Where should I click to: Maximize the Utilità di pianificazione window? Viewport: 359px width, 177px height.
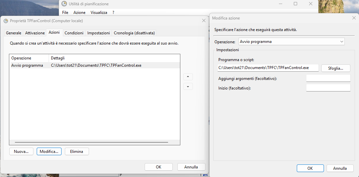(x=295, y=4)
